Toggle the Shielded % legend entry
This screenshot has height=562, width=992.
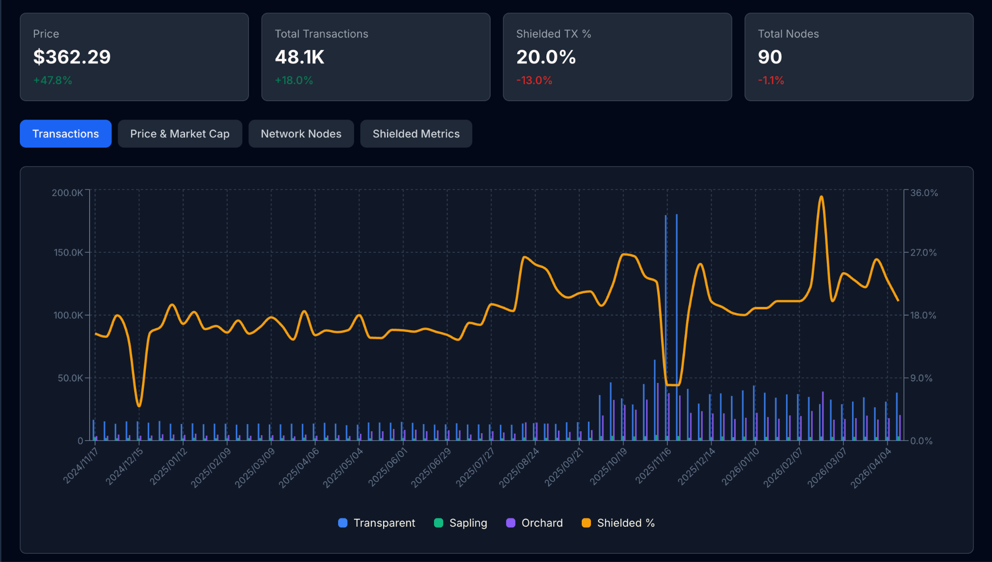(x=618, y=523)
